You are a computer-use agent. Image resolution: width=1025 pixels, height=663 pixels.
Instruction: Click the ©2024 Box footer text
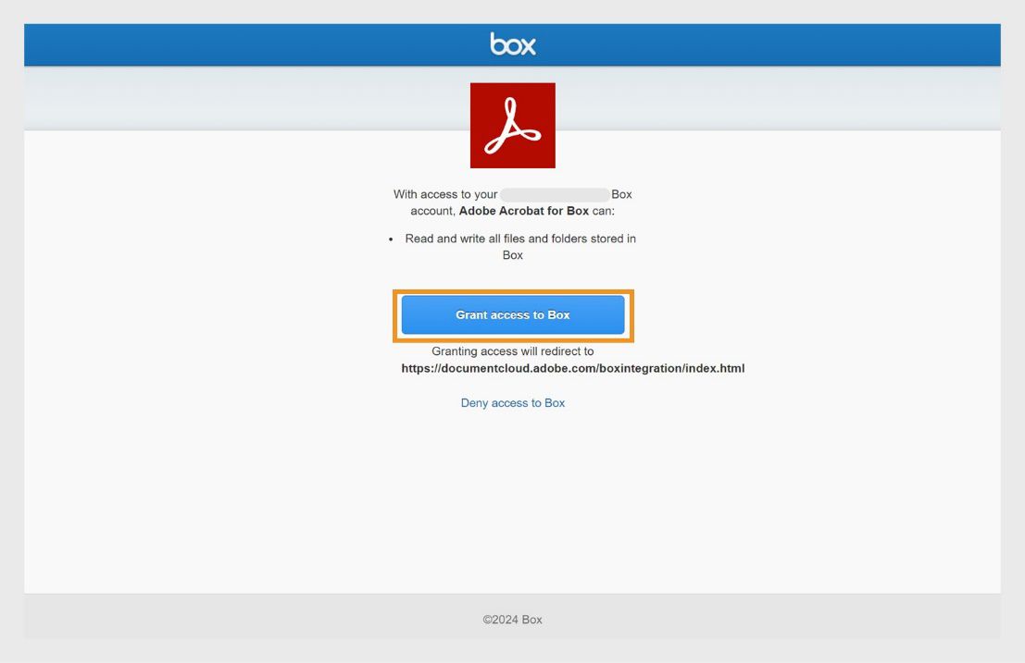pyautogui.click(x=512, y=620)
